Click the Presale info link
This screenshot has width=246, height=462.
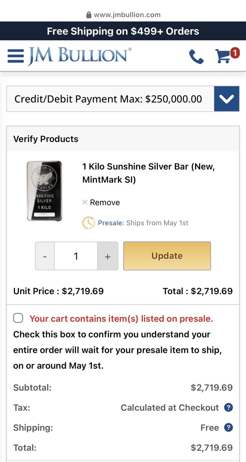(111, 223)
